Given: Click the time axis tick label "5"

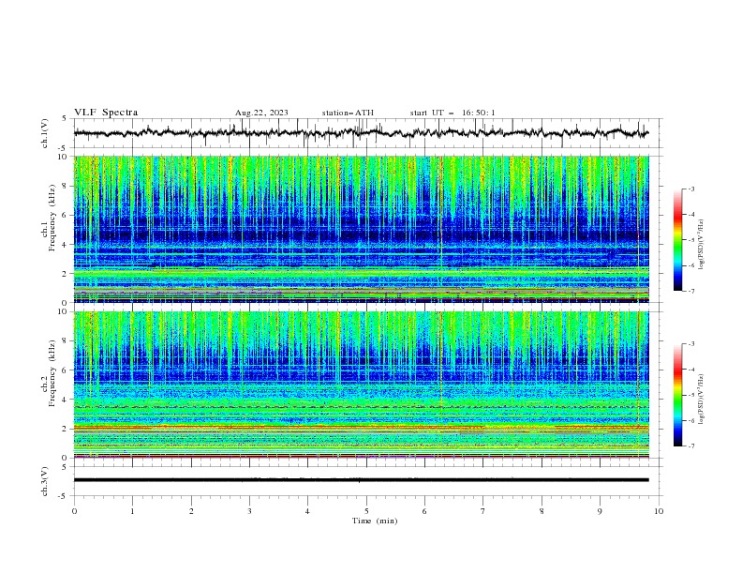Looking at the screenshot, I should (x=366, y=511).
